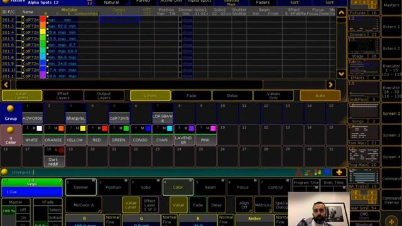Click the command line input field
This screenshot has height=226, width=402.
(151, 172)
